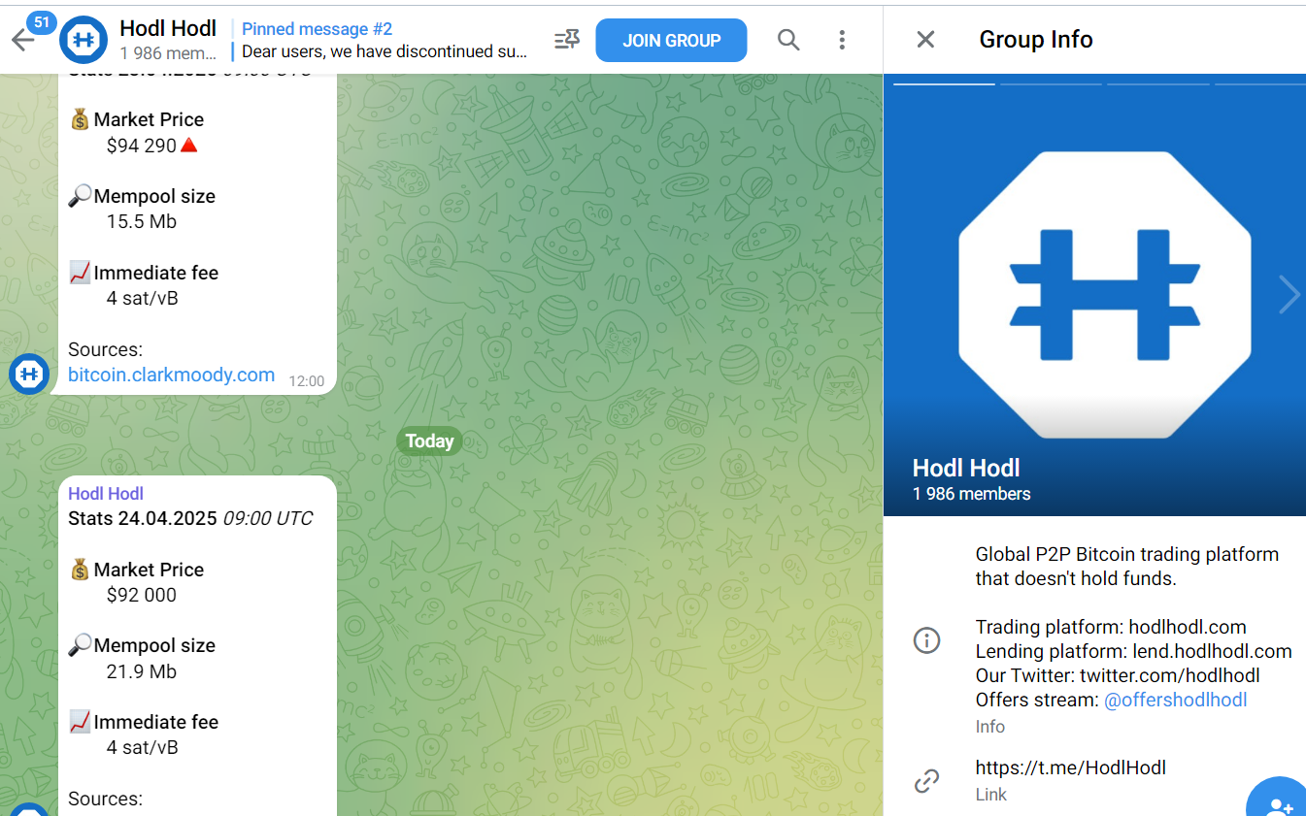1306x816 pixels.
Task: Click the Hodl Hodl sender name in message
Action: [x=106, y=494]
